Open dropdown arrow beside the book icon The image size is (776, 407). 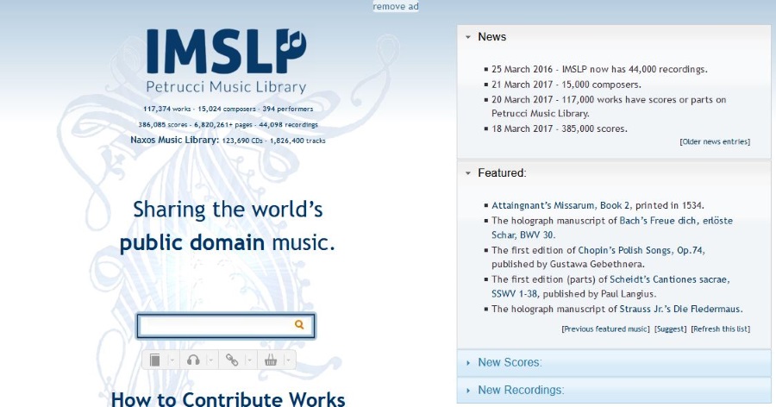tap(172, 360)
